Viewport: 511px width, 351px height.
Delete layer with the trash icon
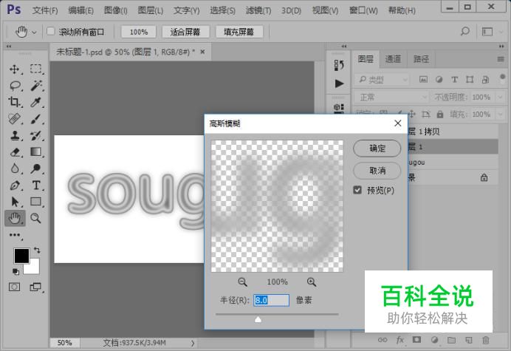coord(486,340)
